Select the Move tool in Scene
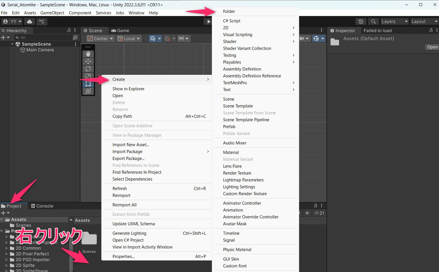This screenshot has width=439, height=272. 88,61
